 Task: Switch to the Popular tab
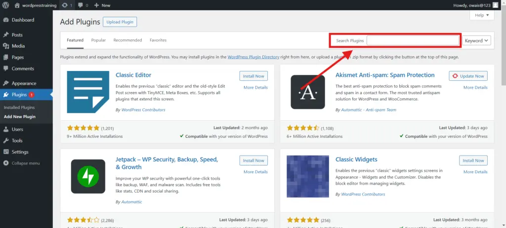98,40
